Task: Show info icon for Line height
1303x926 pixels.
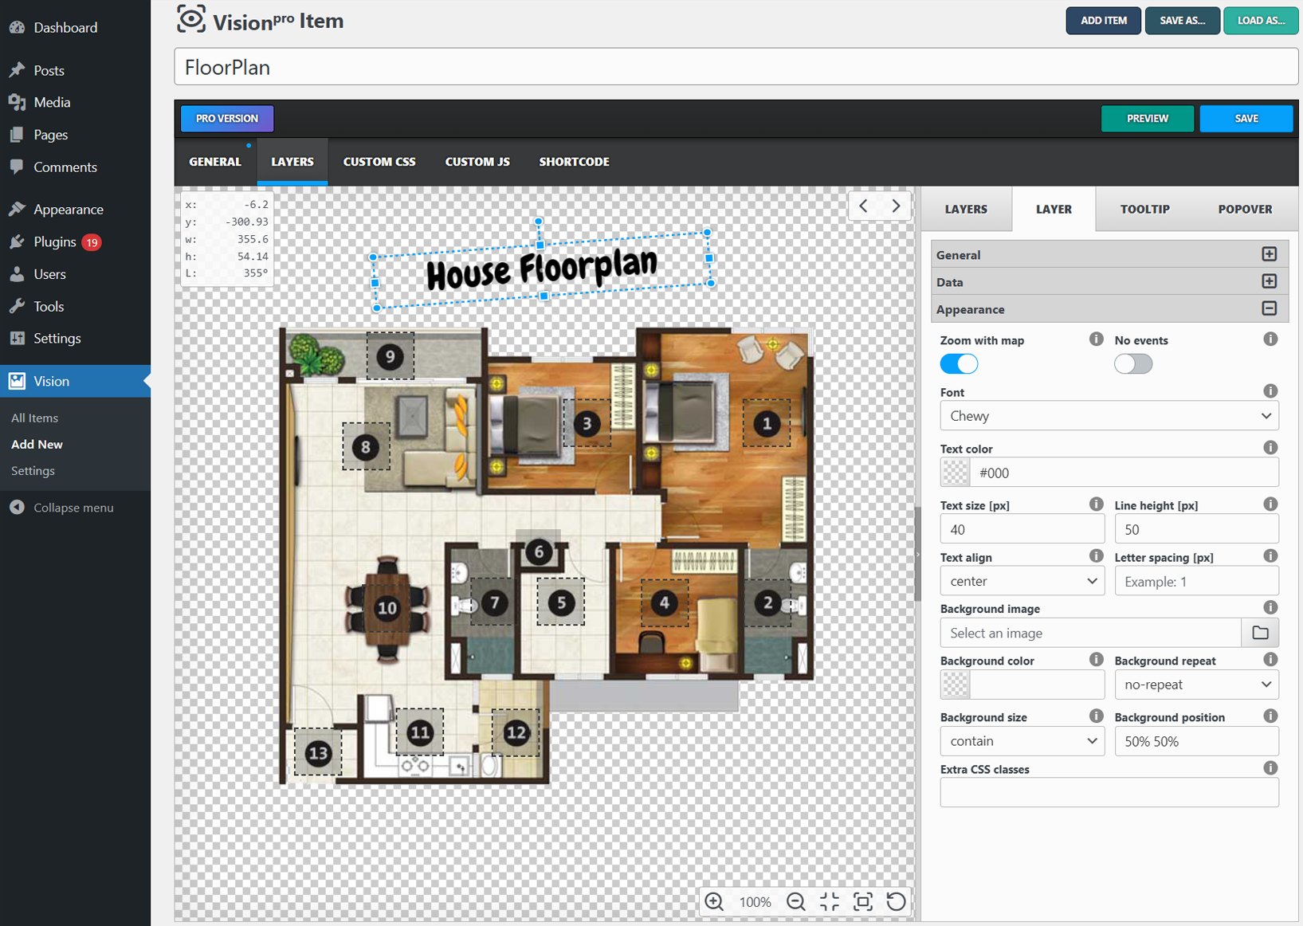Action: [x=1270, y=504]
